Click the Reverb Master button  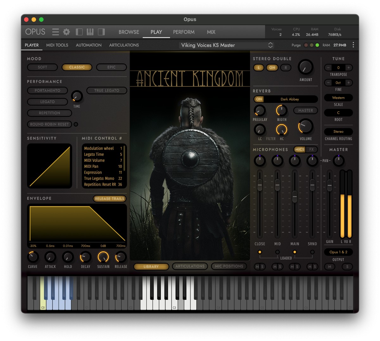click(306, 111)
